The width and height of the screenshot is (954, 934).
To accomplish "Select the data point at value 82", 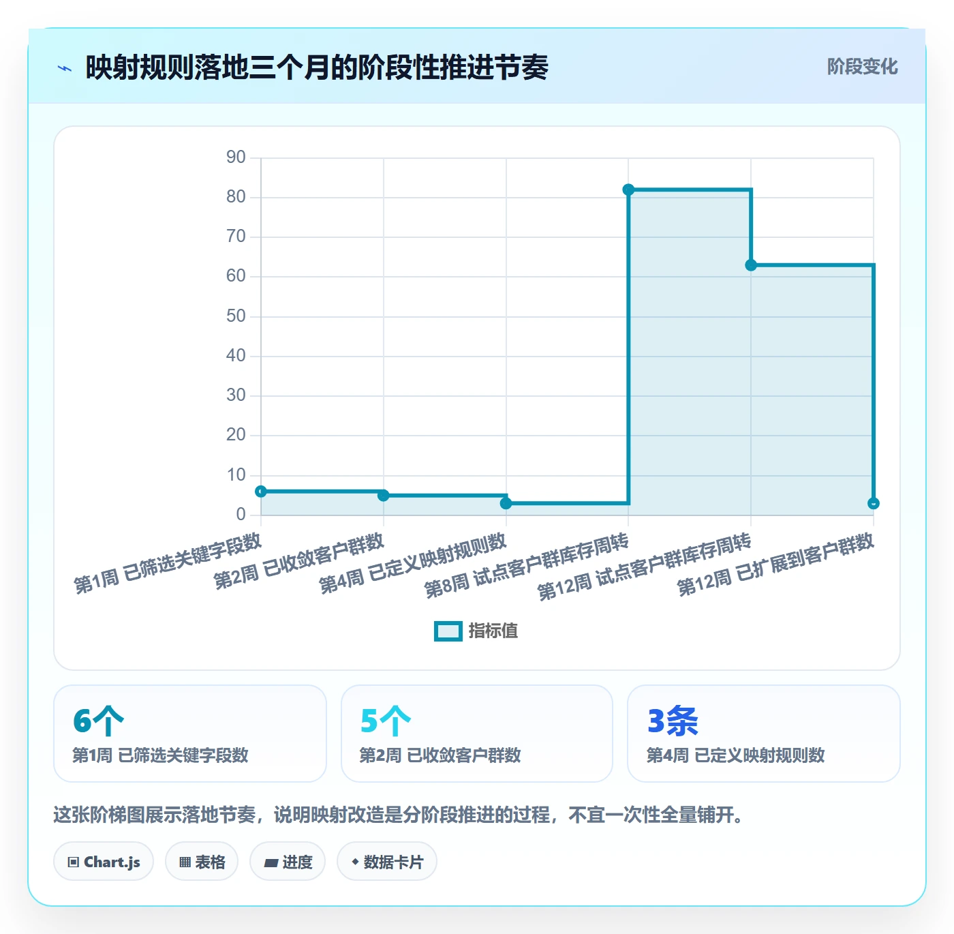I will click(x=628, y=190).
